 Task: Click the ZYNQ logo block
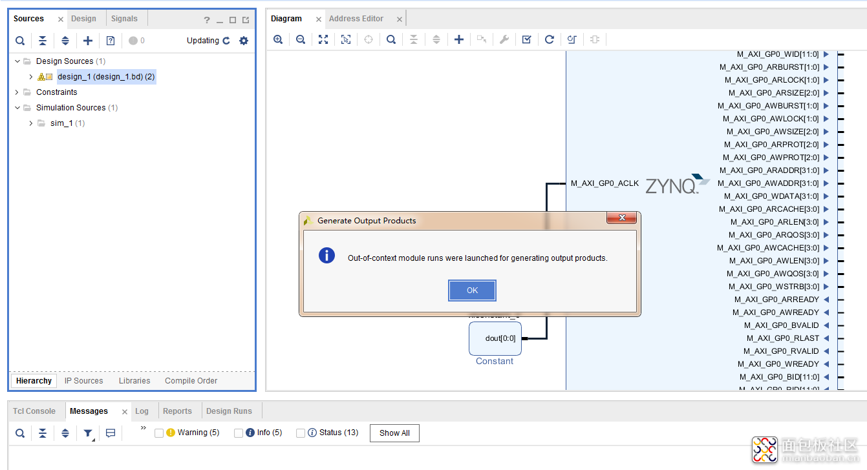[x=677, y=185]
